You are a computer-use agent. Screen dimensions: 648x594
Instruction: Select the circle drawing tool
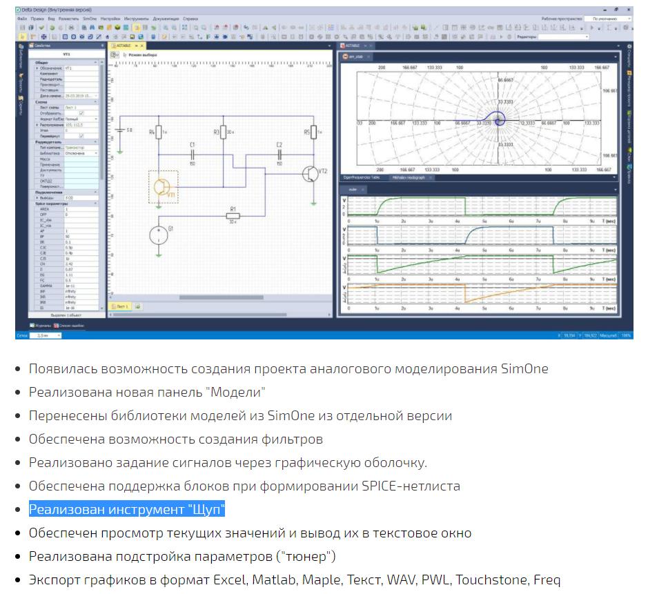[x=73, y=37]
